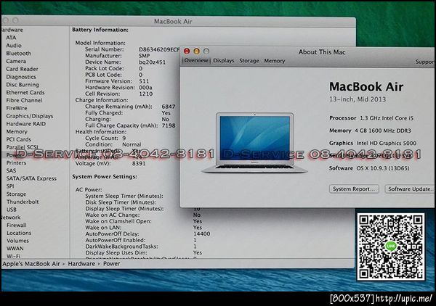Screen dimensions: 436x306
Task: Select Graphics/Displays in sidebar
Action: click(x=30, y=116)
